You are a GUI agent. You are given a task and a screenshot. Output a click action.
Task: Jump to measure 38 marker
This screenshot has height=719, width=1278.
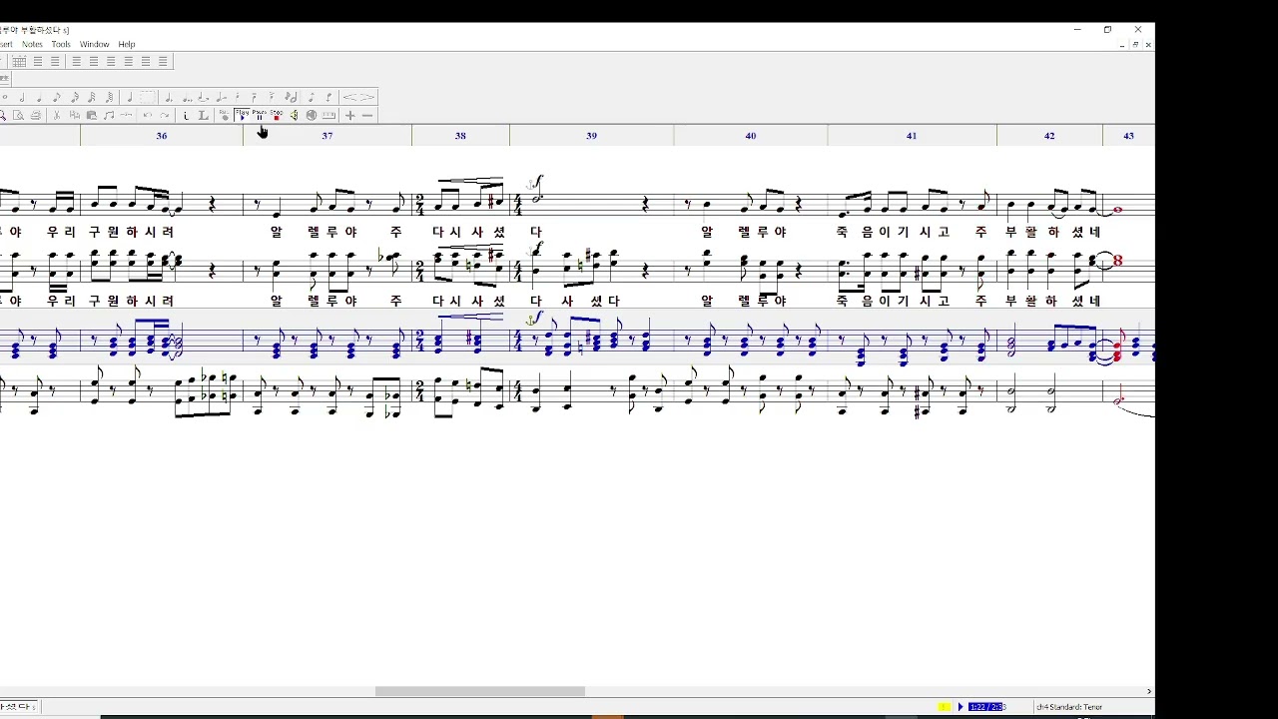[460, 136]
